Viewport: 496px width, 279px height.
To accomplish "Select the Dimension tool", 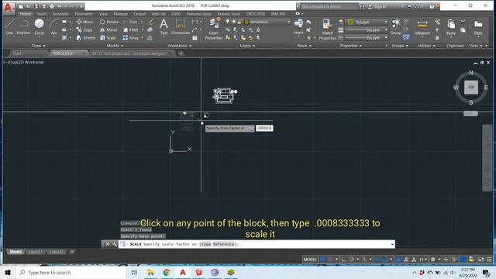I will click(x=181, y=26).
